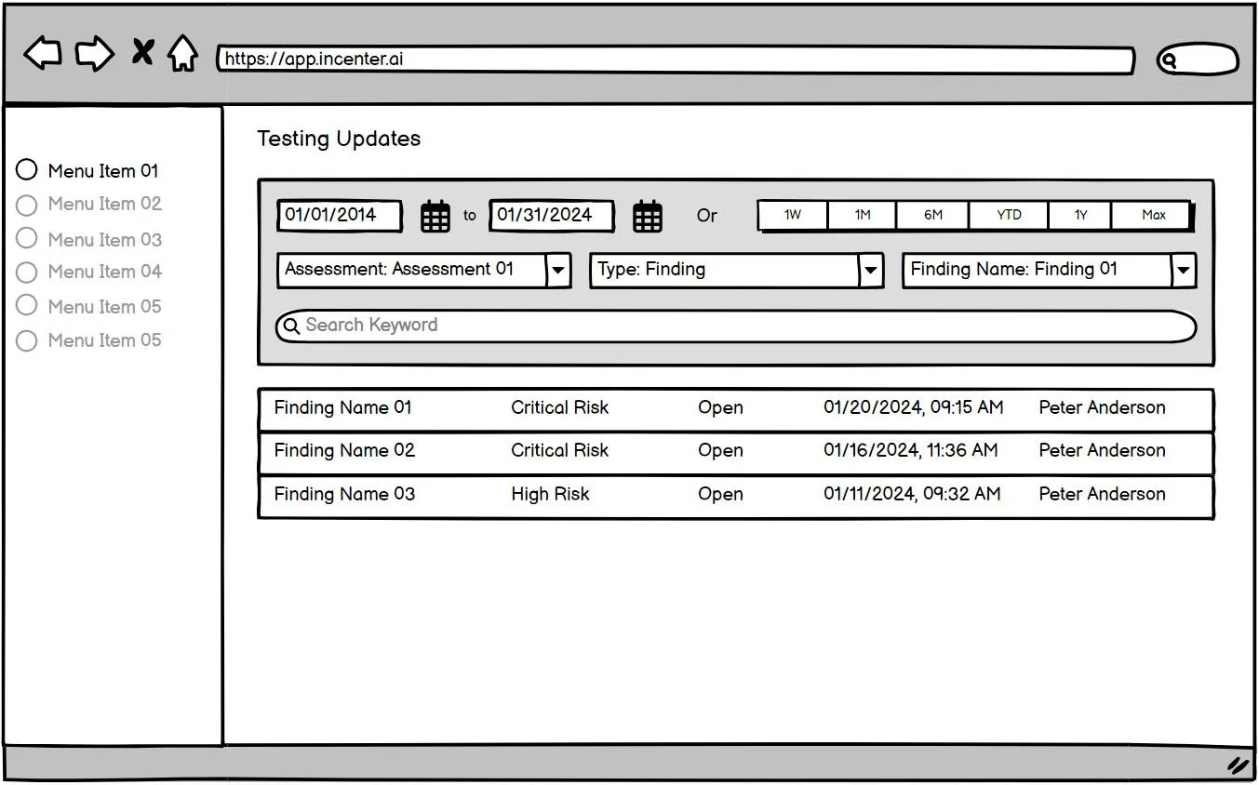Click the date 01/16/2024, 11:36 AM

click(x=911, y=450)
